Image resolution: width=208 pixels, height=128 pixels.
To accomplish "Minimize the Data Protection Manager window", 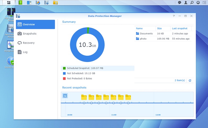I will pyautogui.click(x=179, y=16).
